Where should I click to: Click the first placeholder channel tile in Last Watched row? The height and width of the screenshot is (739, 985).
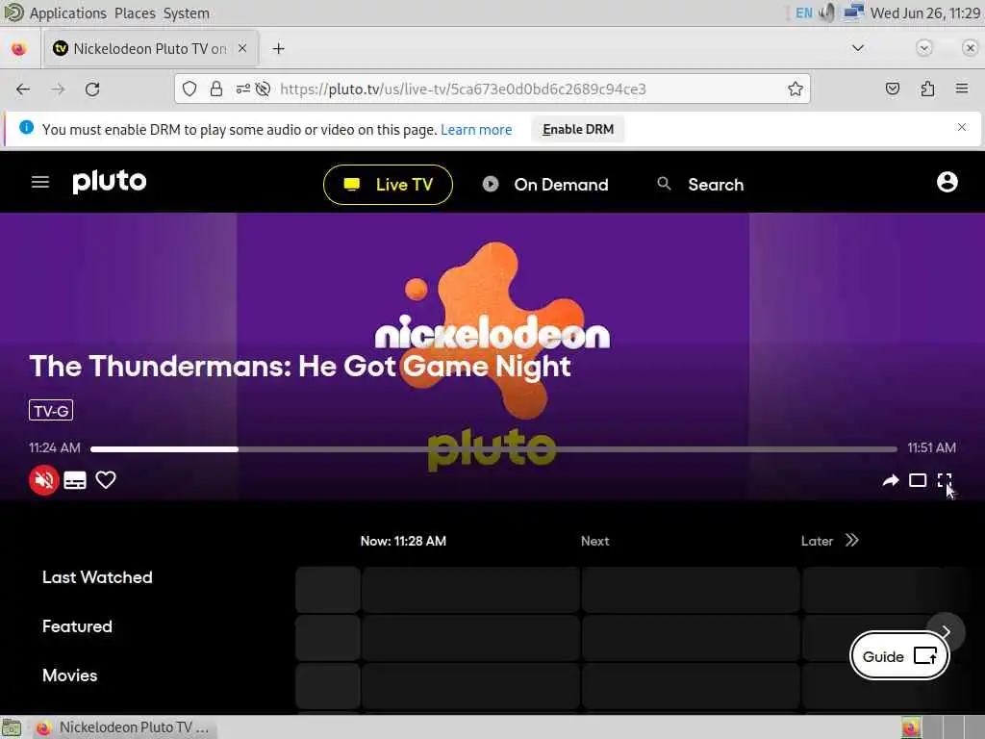[x=328, y=590]
